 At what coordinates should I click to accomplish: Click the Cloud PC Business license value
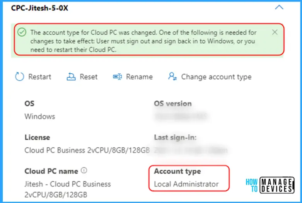(87, 150)
